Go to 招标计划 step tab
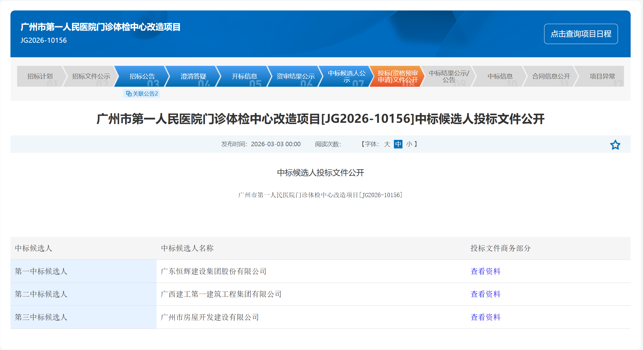This screenshot has width=643, height=350. (40, 76)
